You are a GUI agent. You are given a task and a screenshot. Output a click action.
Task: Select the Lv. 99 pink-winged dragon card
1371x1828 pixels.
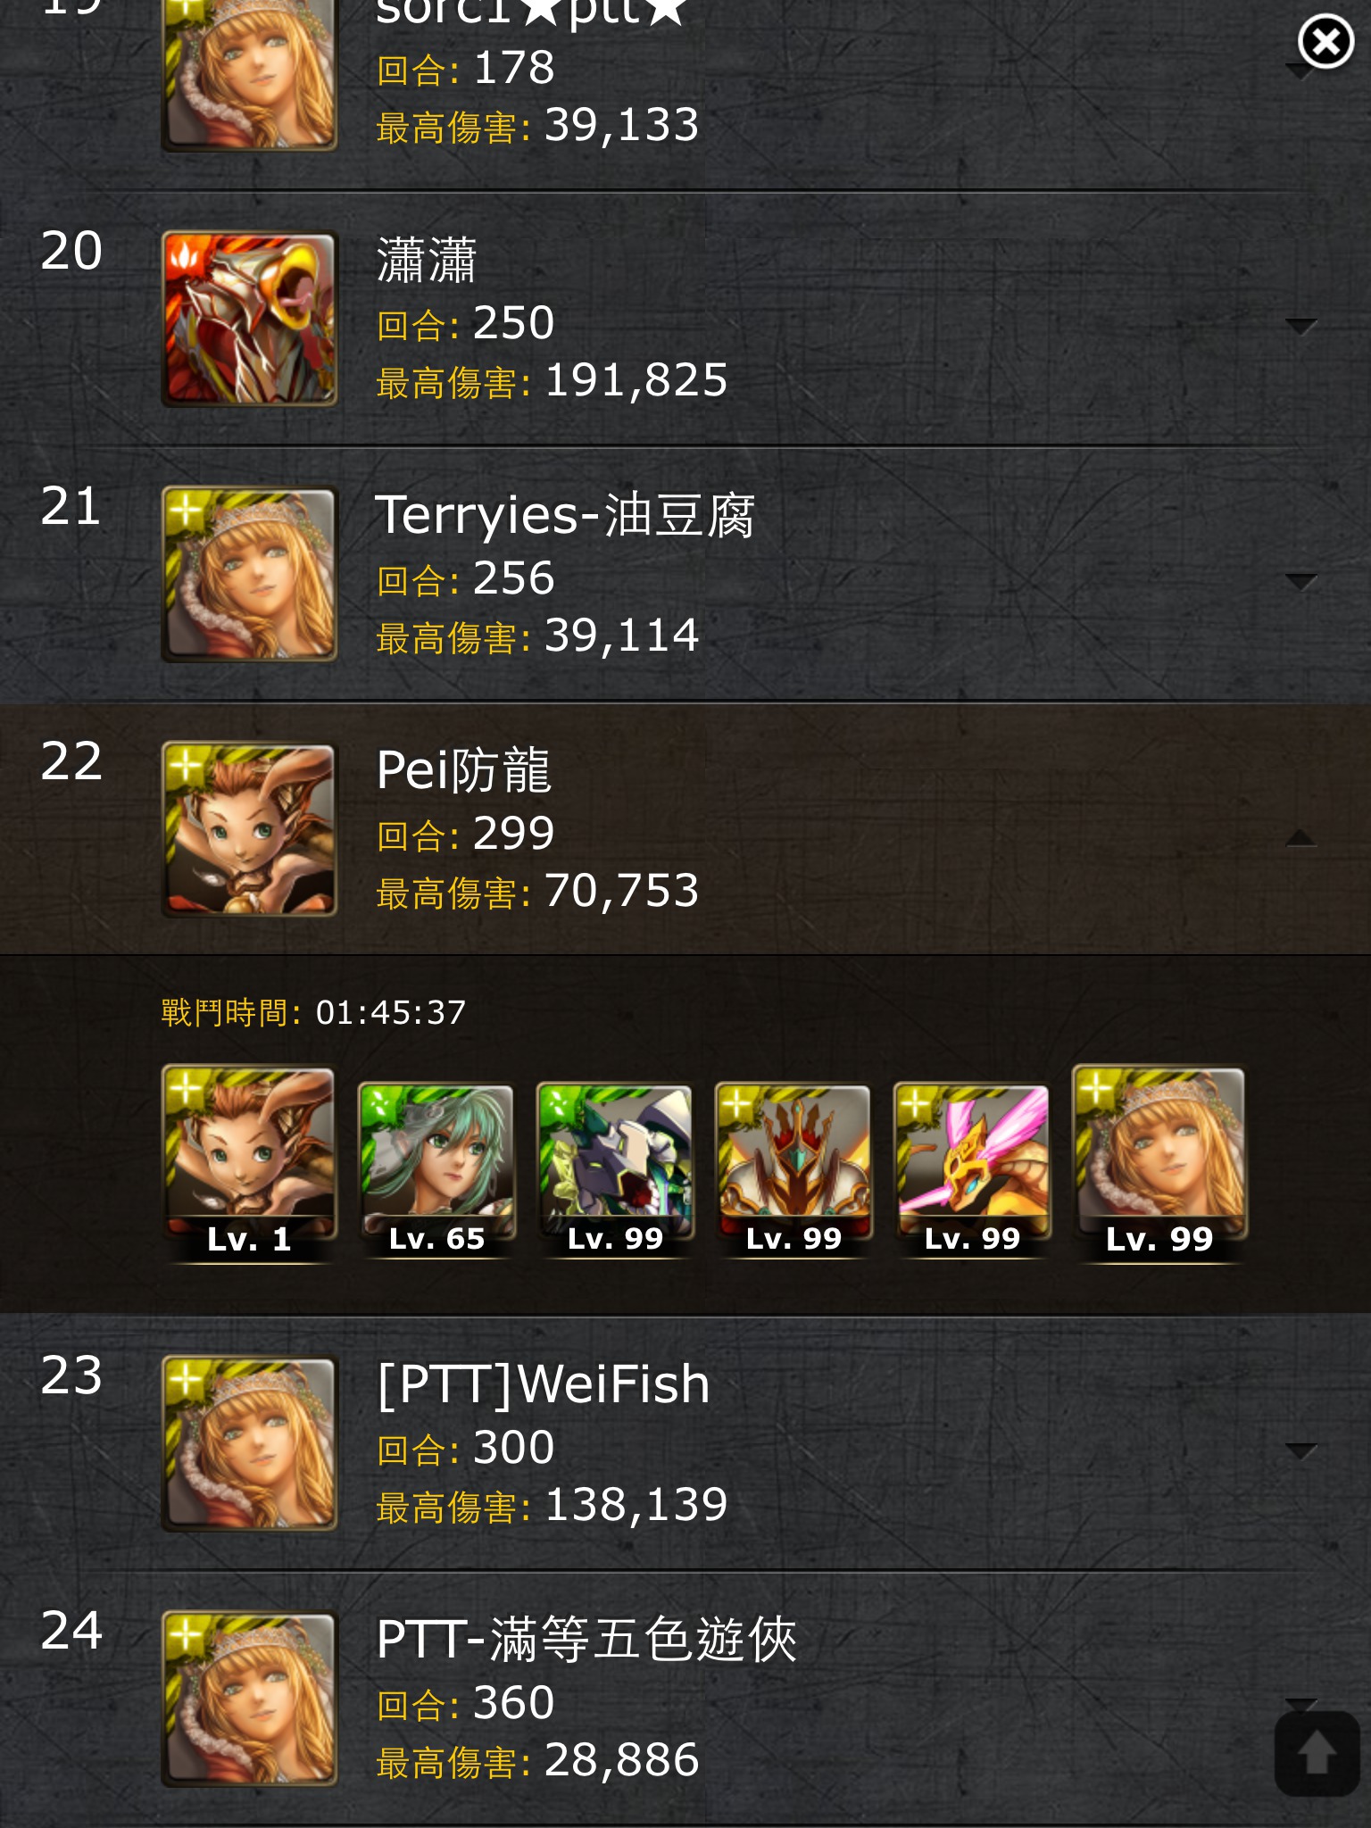(972, 1170)
